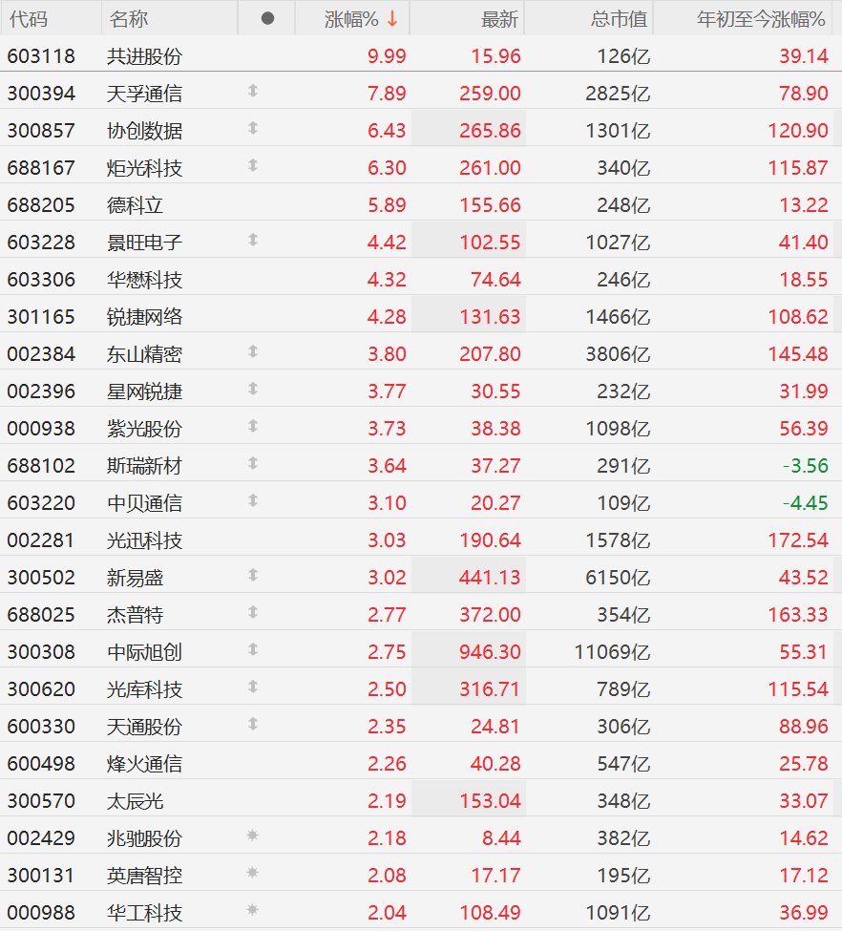Select stock name 烽火通信
This screenshot has width=842, height=931.
144,764
